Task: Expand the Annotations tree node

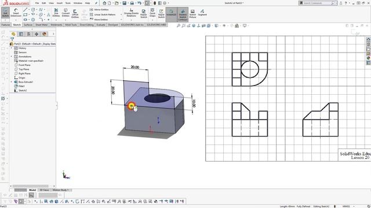Action: click(x=12, y=57)
